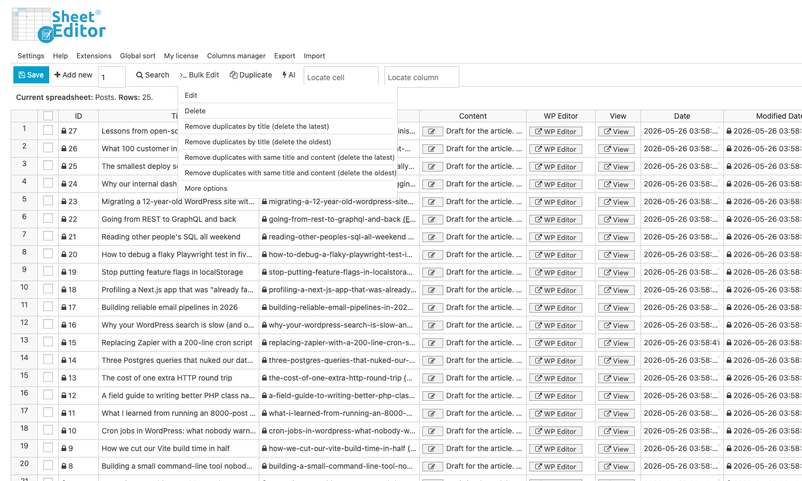Open the Columns manager
The width and height of the screenshot is (802, 481).
(236, 56)
